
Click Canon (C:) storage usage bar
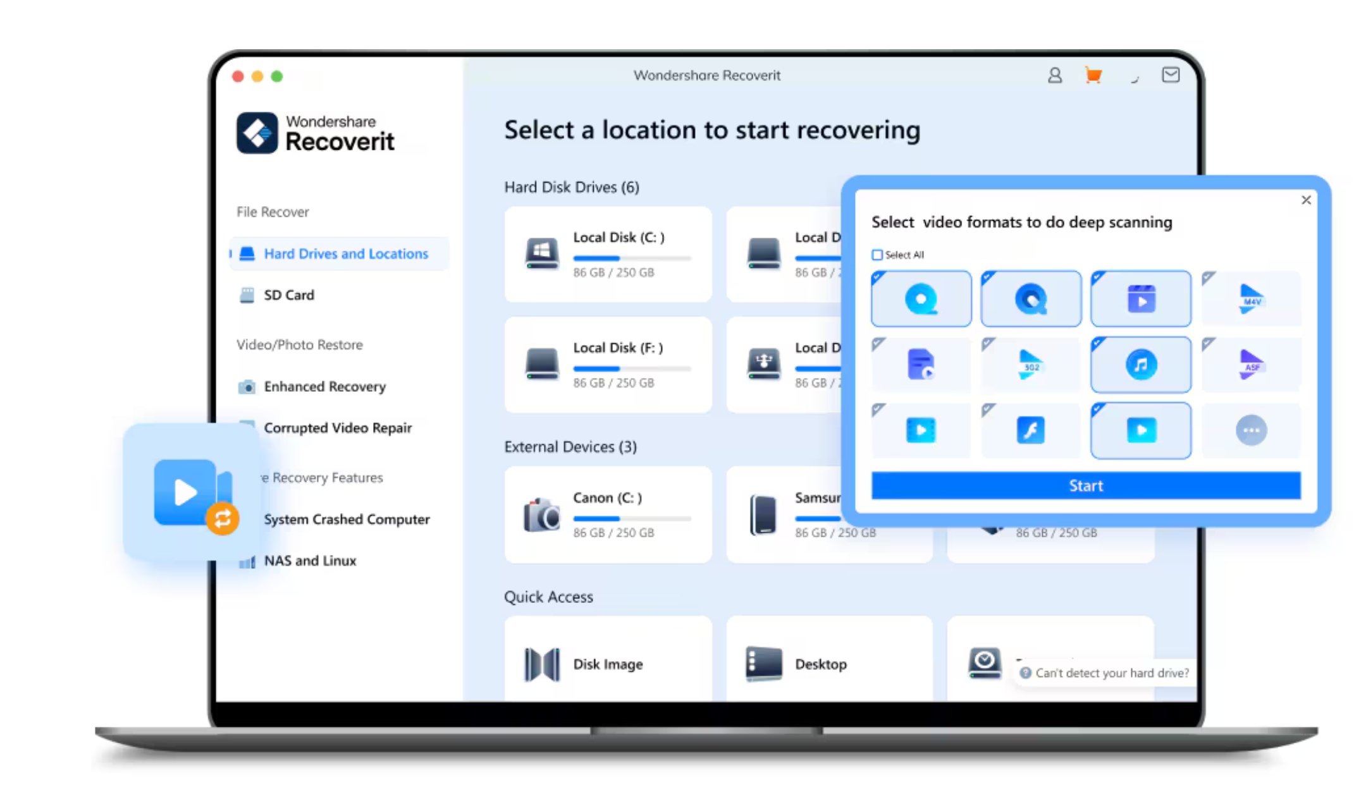coord(632,518)
